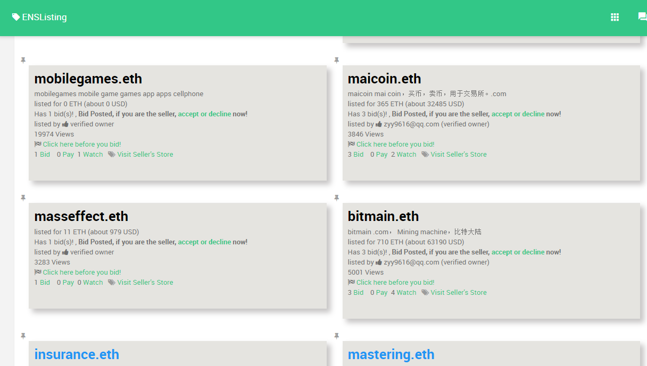This screenshot has width=647, height=366.
Task: Click thumbs-up icon in masseffect.eth listing
Action: click(x=65, y=252)
